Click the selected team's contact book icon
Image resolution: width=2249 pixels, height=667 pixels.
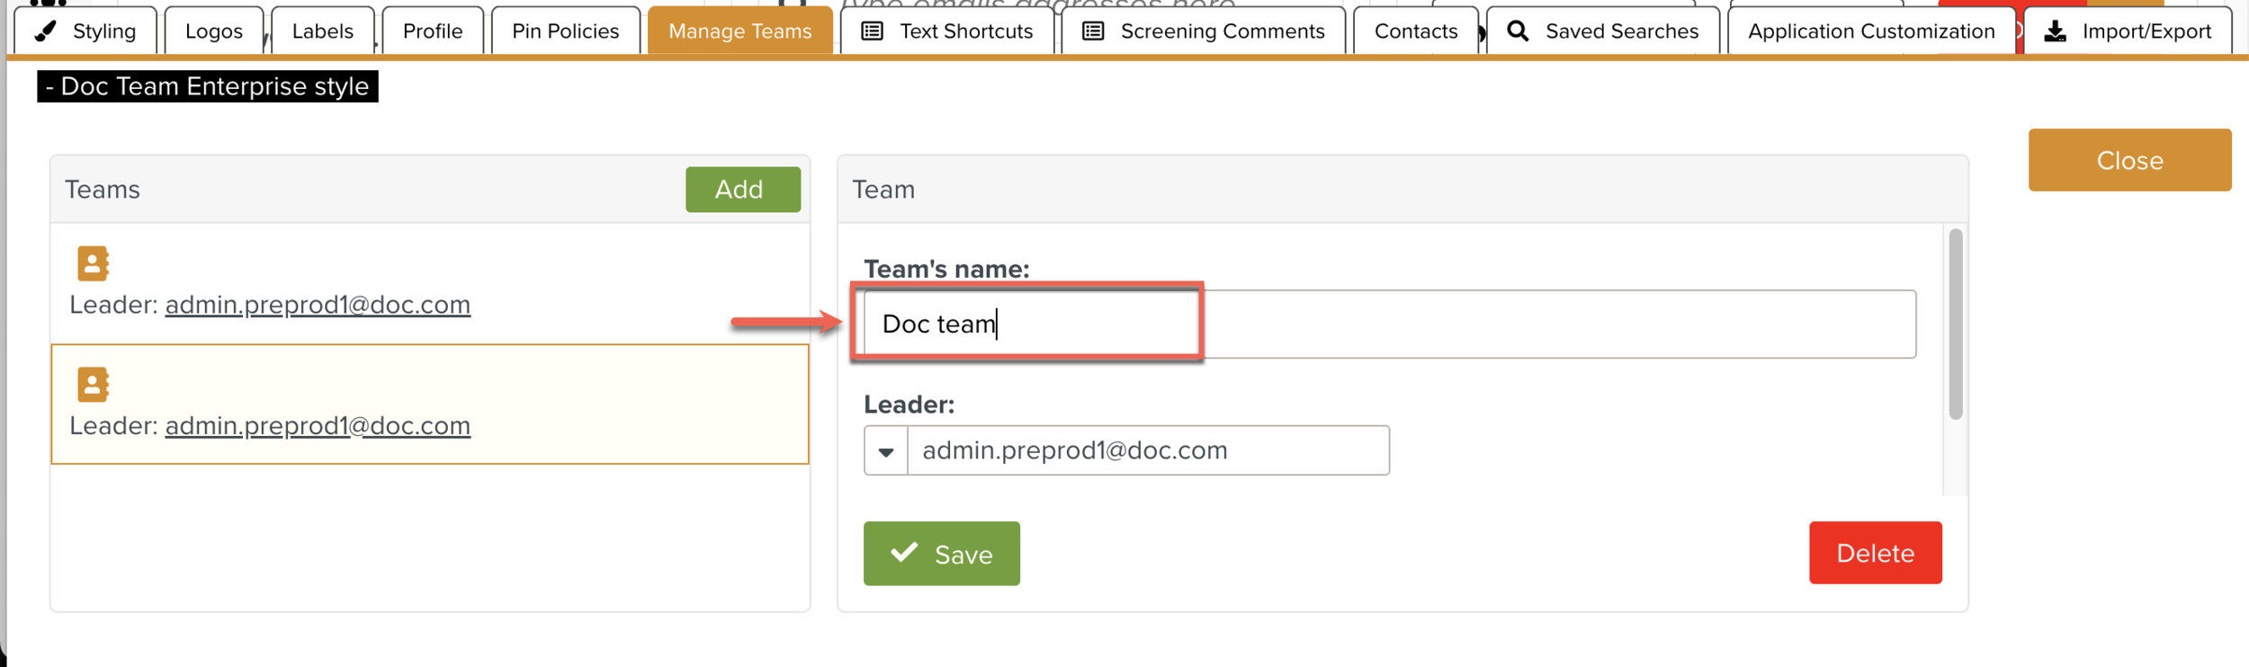point(93,384)
